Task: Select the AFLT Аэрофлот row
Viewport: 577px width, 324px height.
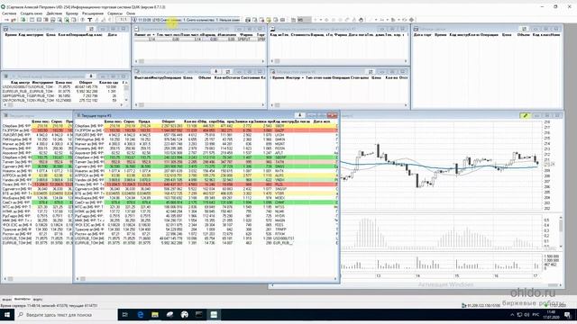Action: tap(206, 153)
